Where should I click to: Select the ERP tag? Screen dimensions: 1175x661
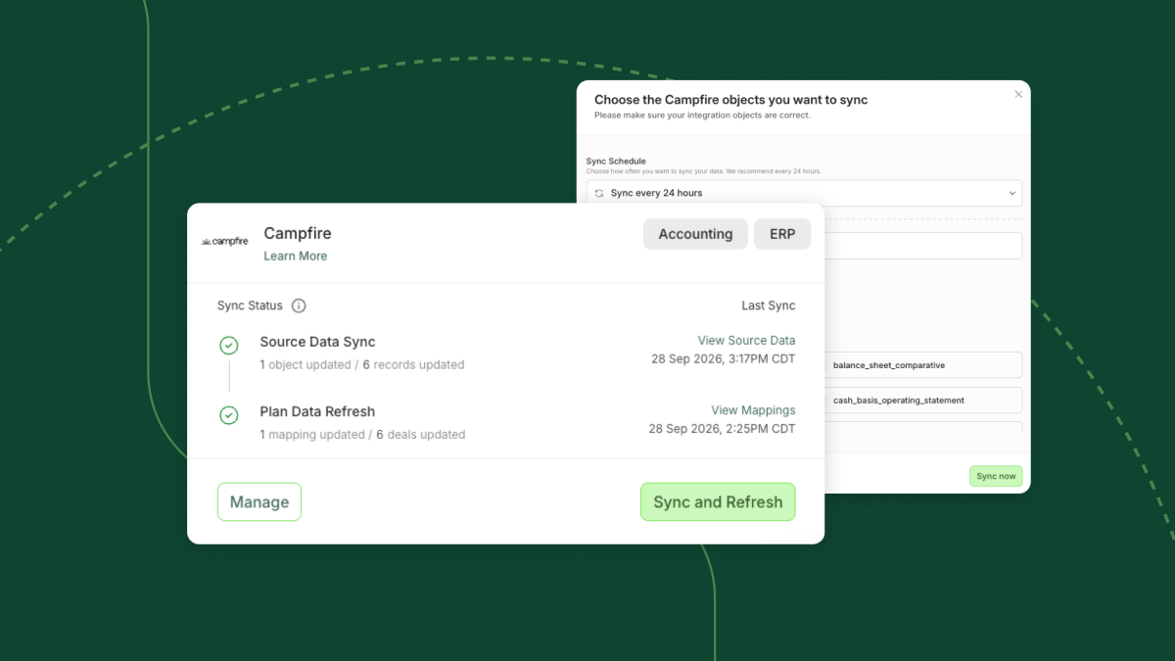point(782,234)
